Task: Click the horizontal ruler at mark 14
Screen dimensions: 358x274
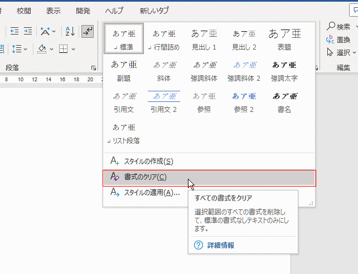Action: point(49,79)
